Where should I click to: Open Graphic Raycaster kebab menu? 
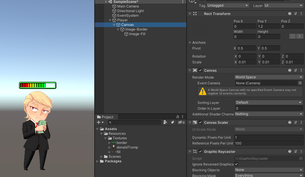tap(301, 151)
